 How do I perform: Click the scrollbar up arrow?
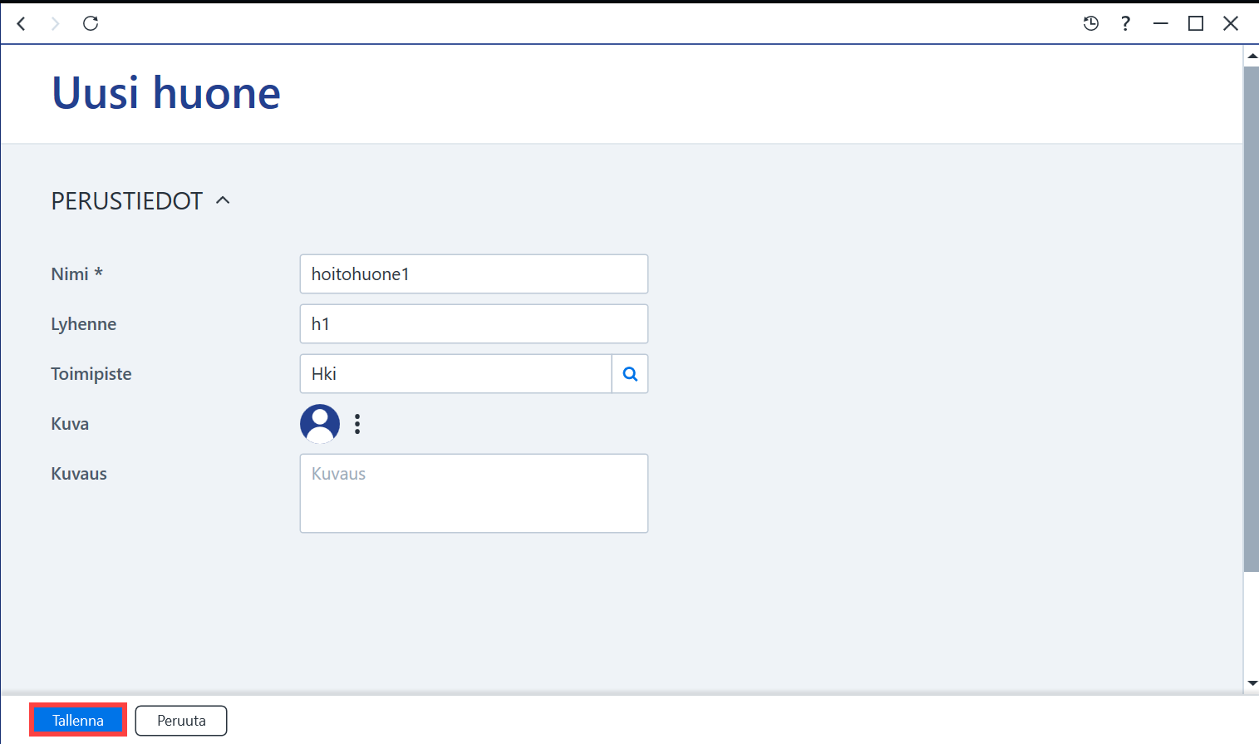coord(1252,56)
